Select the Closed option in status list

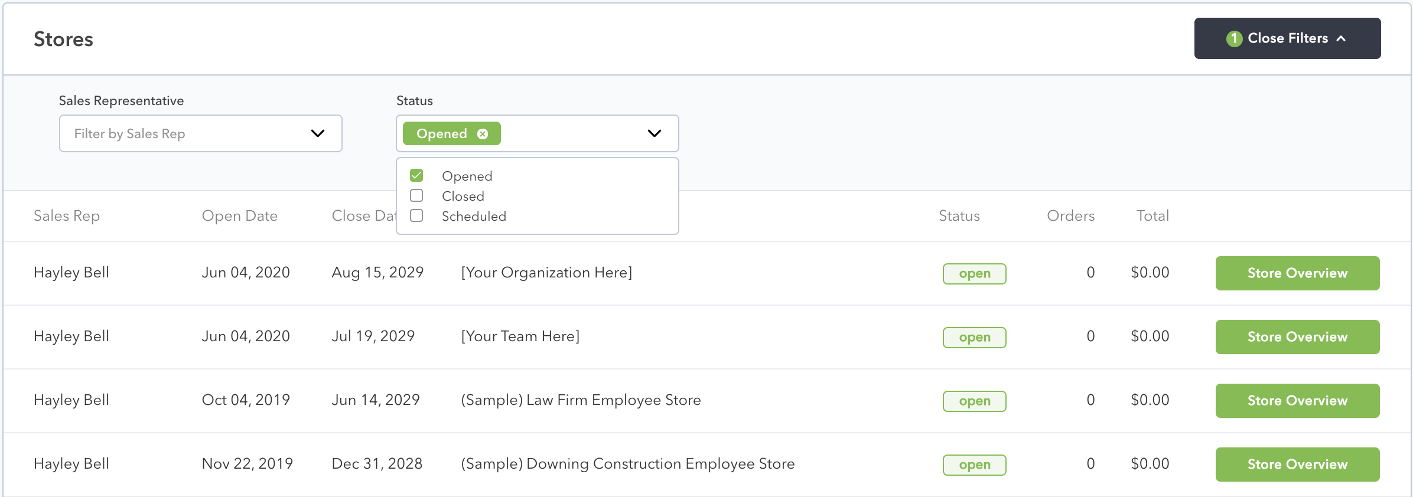pyautogui.click(x=463, y=196)
